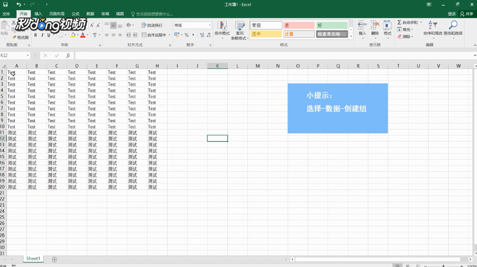
Task: Click the Accounting Number Format icon
Action: [176, 35]
